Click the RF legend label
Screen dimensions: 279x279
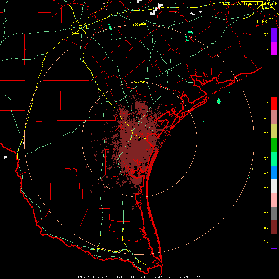click(x=266, y=35)
